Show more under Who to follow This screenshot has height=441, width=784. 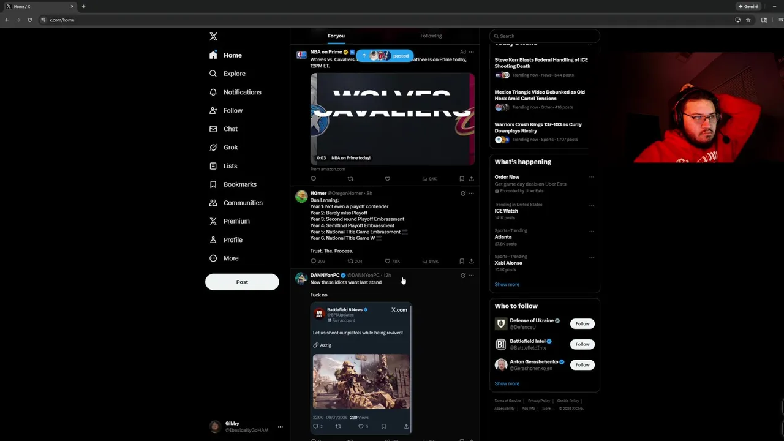pos(507,383)
